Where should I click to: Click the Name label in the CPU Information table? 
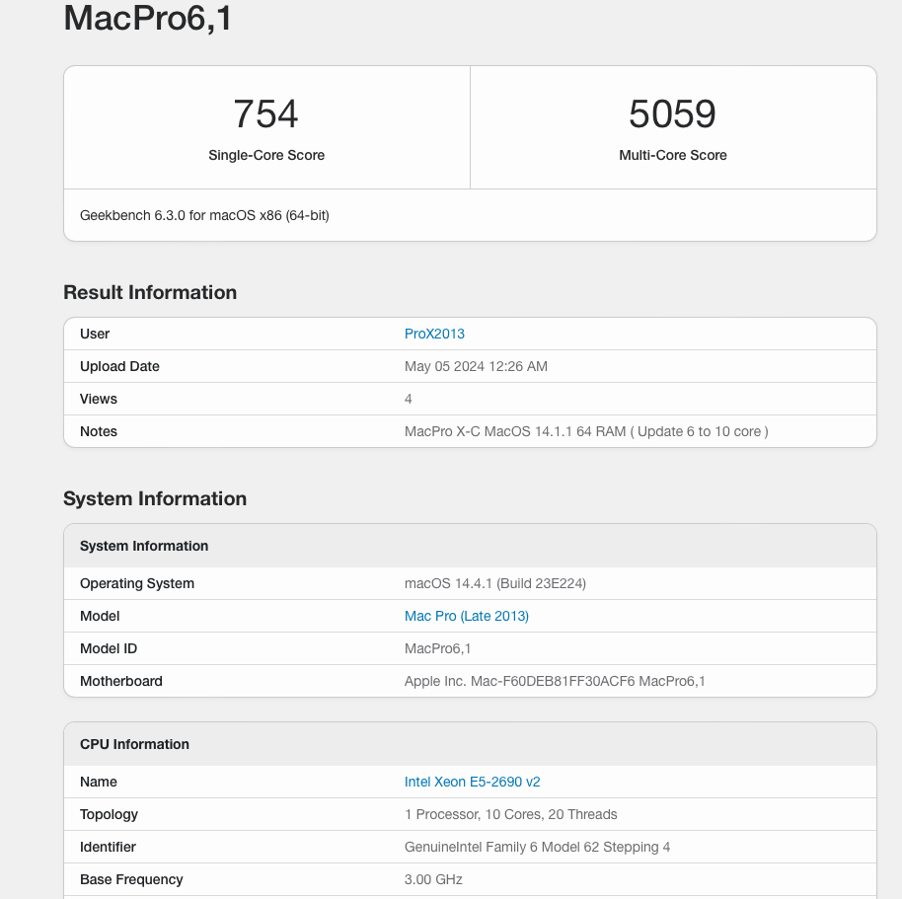point(99,782)
